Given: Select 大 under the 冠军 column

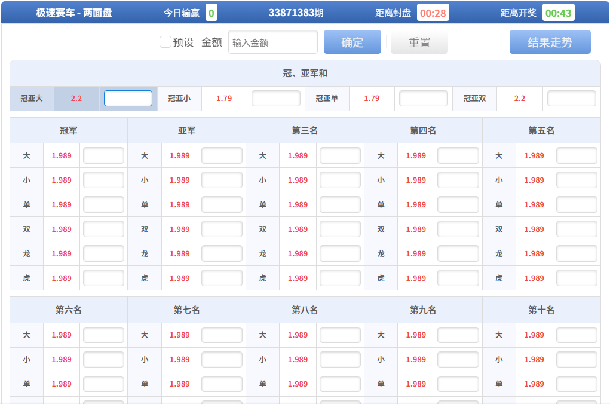Looking at the screenshot, I should coord(26,155).
